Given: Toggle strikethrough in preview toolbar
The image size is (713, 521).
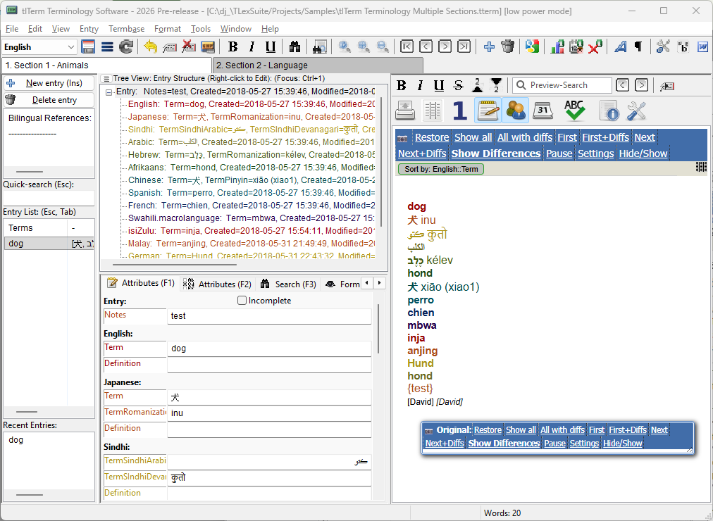Looking at the screenshot, I should point(459,85).
